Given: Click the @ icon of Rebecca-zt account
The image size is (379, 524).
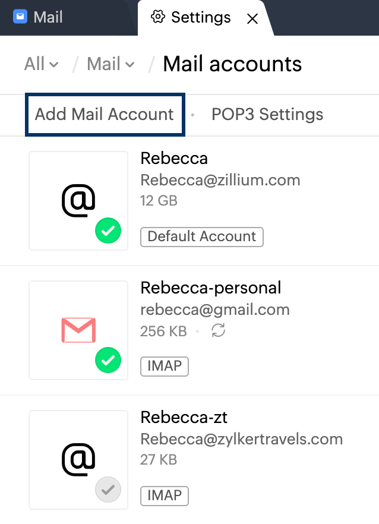Looking at the screenshot, I should point(78,459).
